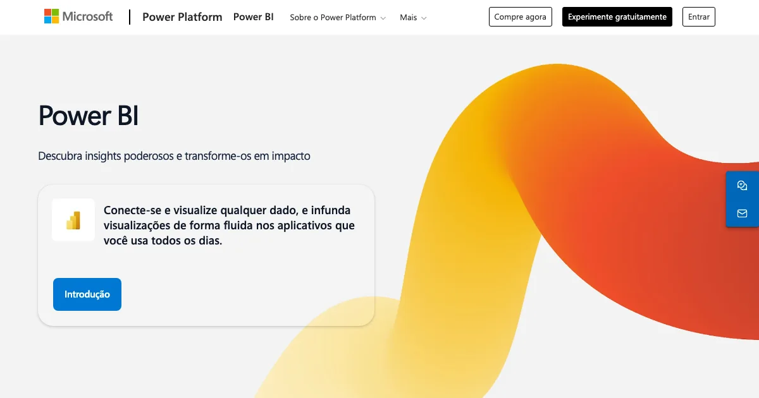Open the Mais navigation menu

(x=409, y=18)
